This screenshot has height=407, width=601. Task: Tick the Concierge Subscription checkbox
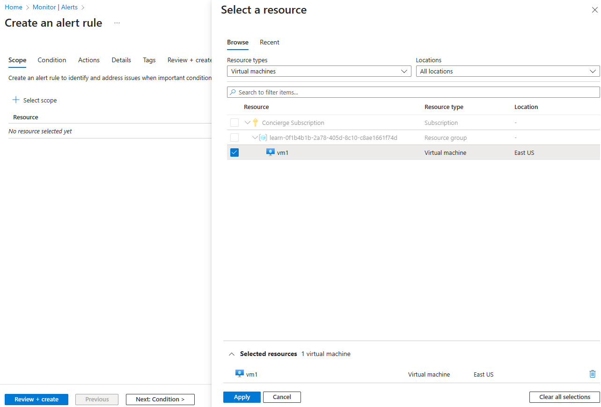(x=235, y=123)
